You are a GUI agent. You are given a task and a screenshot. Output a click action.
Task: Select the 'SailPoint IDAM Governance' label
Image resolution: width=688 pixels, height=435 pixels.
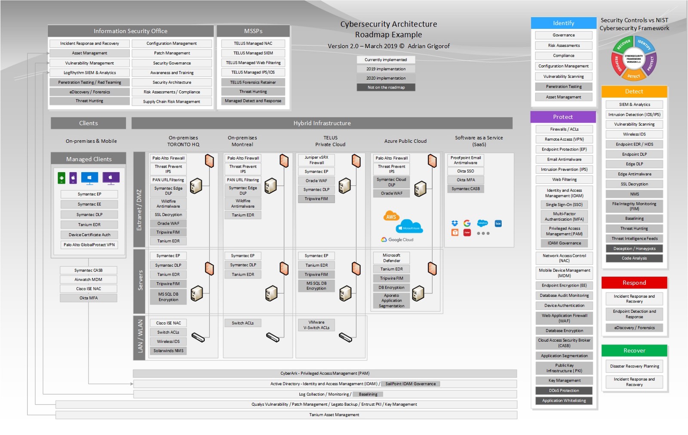[x=410, y=383]
